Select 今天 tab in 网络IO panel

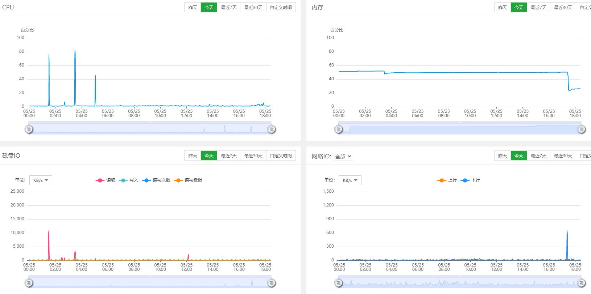pos(519,155)
